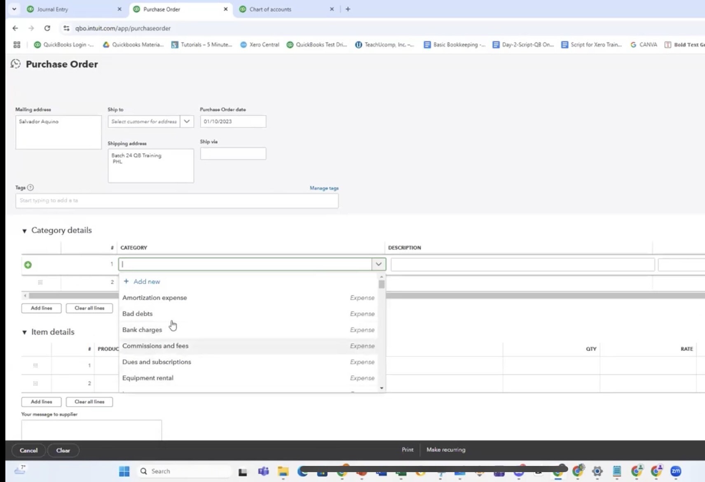
Task: Click the Description field in category row 1
Action: [522, 264]
